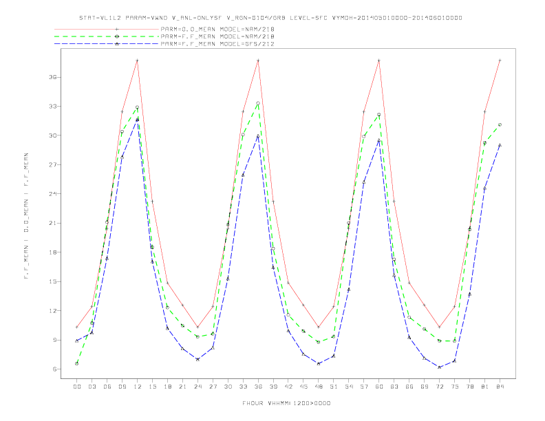Click forecast hour label 51 on horizontal axis

pos(334,387)
